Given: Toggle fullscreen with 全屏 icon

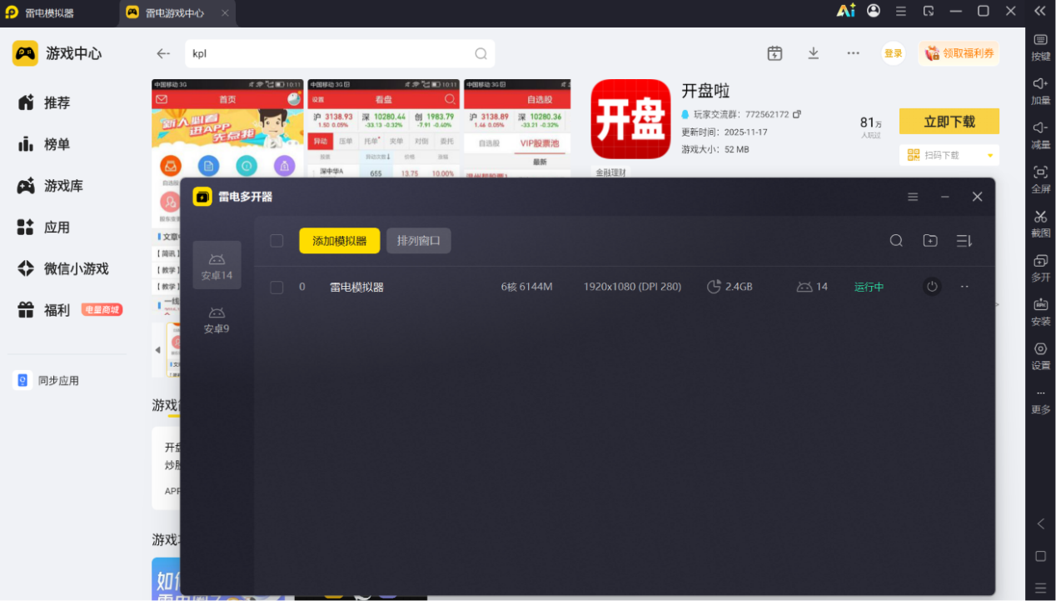Looking at the screenshot, I should tap(1041, 179).
